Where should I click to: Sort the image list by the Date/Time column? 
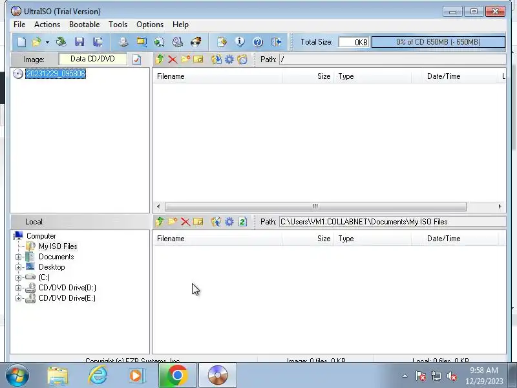point(461,76)
